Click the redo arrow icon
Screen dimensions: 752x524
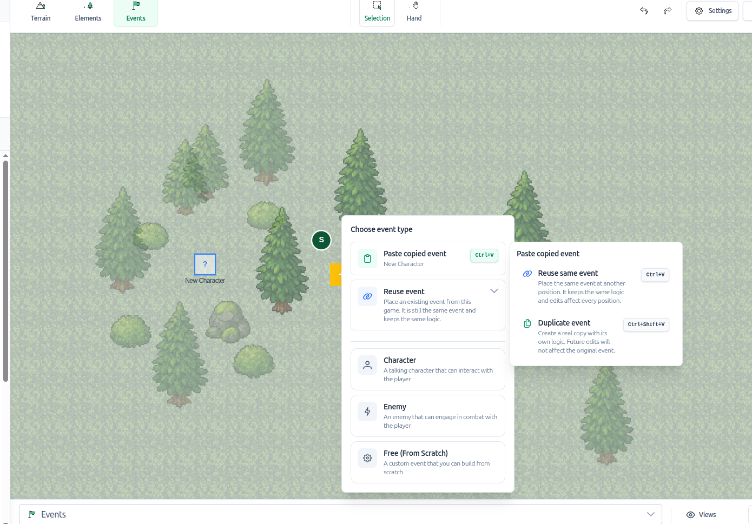click(x=668, y=11)
